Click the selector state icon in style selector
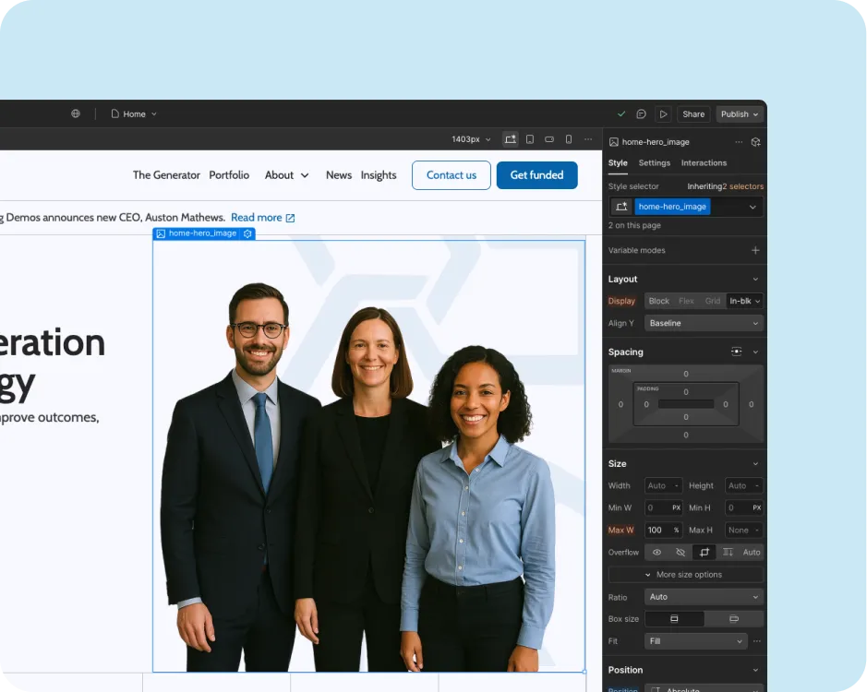 [621, 207]
